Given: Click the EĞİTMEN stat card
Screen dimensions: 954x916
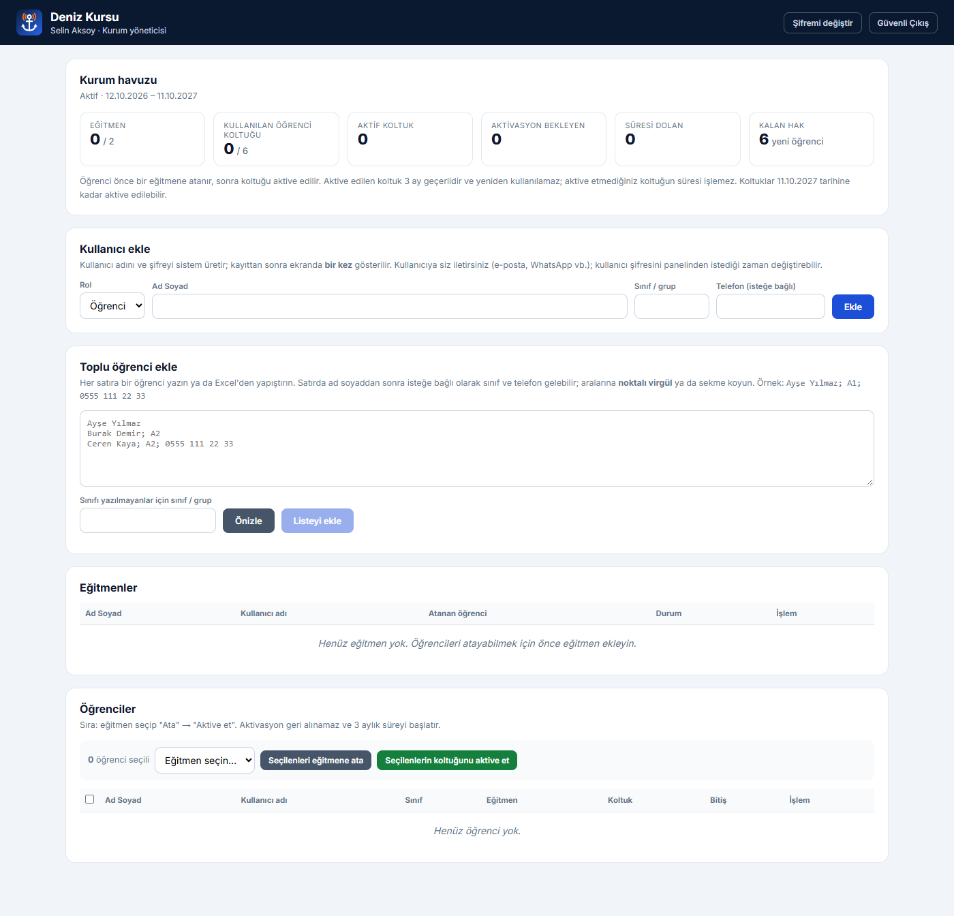Looking at the screenshot, I should point(142,139).
